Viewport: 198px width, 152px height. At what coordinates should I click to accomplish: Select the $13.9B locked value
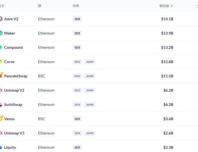(167, 33)
